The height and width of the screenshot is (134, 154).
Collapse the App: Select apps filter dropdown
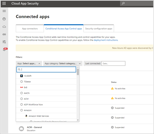pyautogui.click(x=29, y=63)
